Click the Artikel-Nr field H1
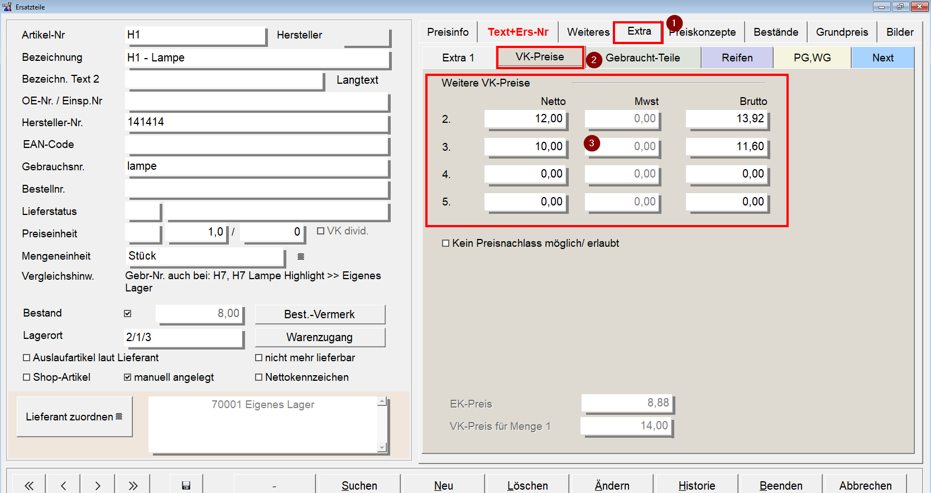931x493 pixels. [x=195, y=35]
